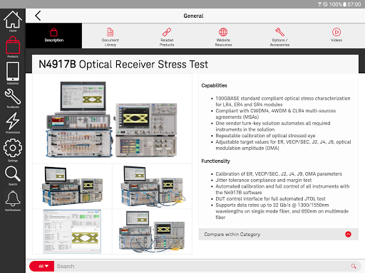The height and width of the screenshot is (273, 365).
Task: Click the bottom Search input field
Action: pos(202,266)
